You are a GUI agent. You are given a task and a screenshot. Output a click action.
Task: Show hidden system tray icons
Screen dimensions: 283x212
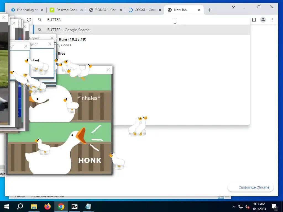coord(234,206)
